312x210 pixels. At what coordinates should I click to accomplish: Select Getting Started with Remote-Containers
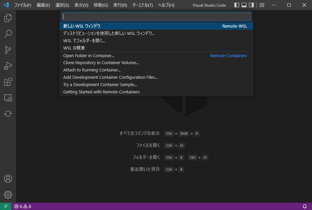156,92
